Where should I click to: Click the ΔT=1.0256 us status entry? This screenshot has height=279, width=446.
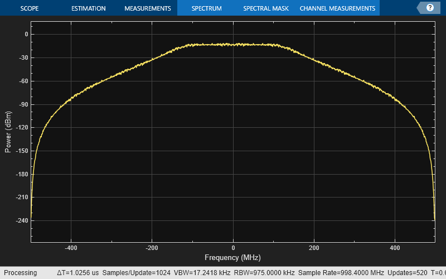point(77,273)
